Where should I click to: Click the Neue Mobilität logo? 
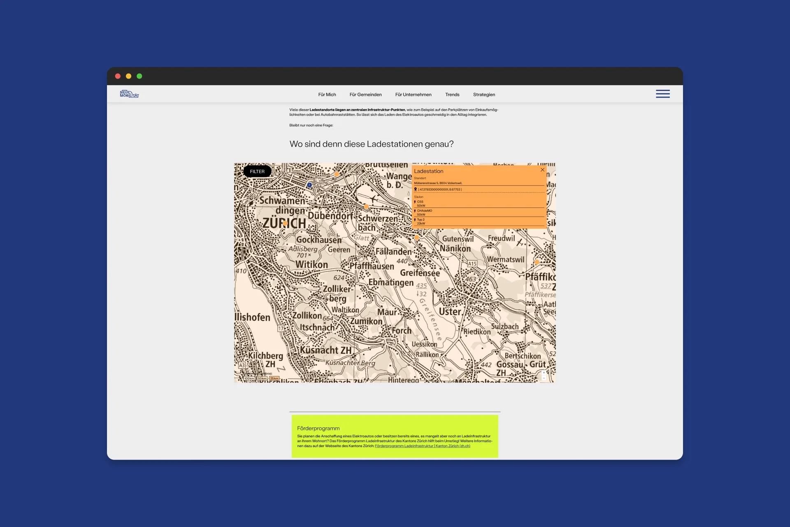129,94
